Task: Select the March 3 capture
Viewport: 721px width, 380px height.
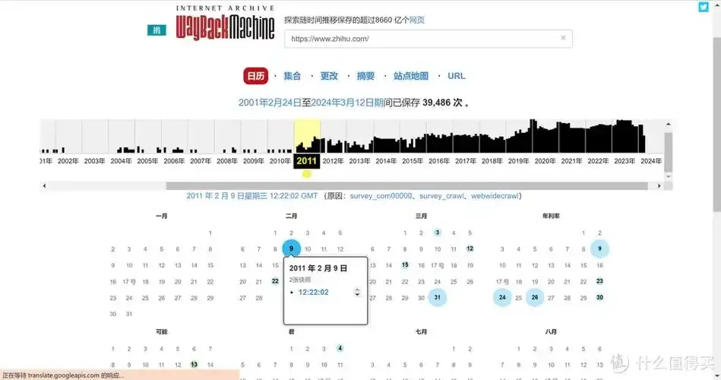Action: click(x=438, y=233)
